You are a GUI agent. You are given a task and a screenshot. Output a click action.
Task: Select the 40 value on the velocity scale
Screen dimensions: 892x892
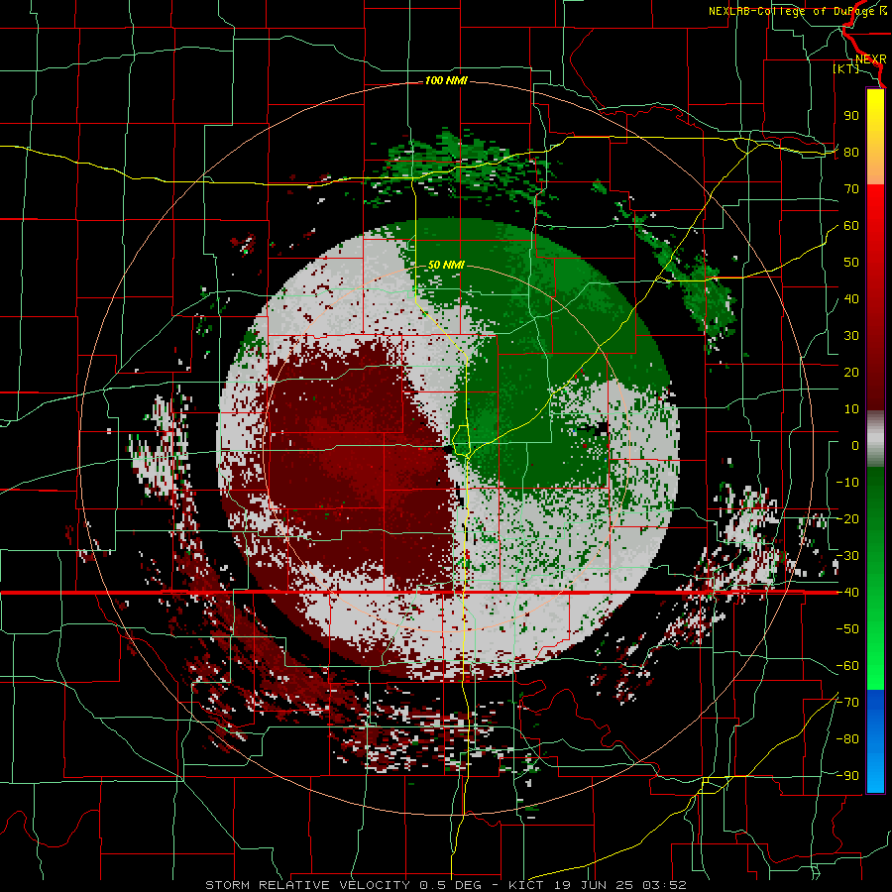click(851, 298)
